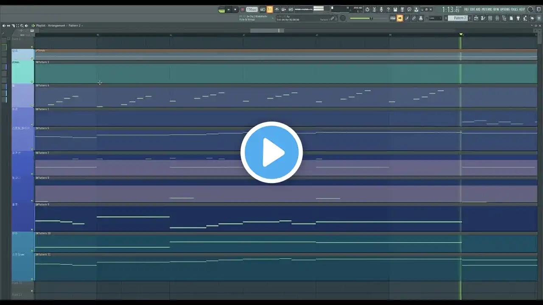Click the arrow left of Pattern 7 selector
The width and height of the screenshot is (543, 305).
pyautogui.click(x=445, y=18)
